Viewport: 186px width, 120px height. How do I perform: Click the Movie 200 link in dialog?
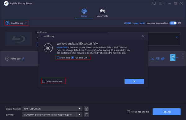[x=62, y=47]
